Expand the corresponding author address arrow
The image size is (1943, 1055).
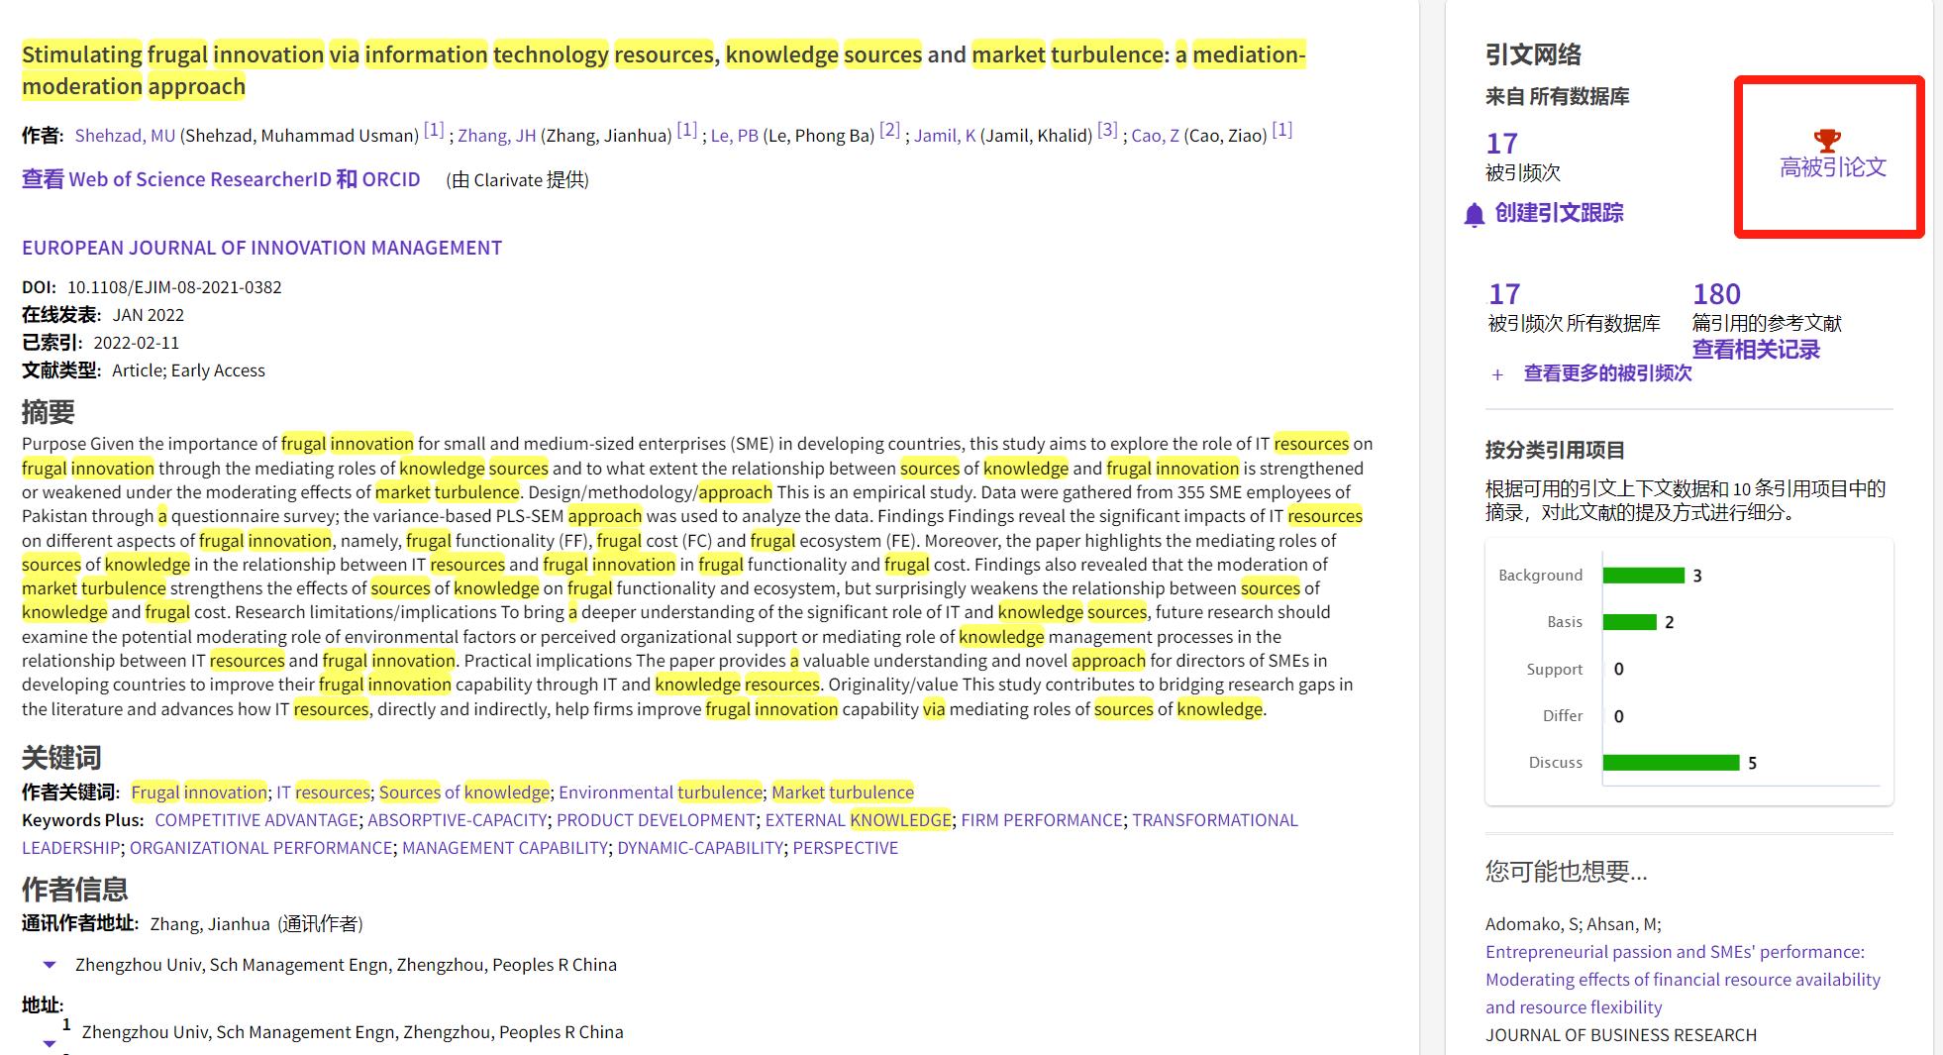(49, 965)
